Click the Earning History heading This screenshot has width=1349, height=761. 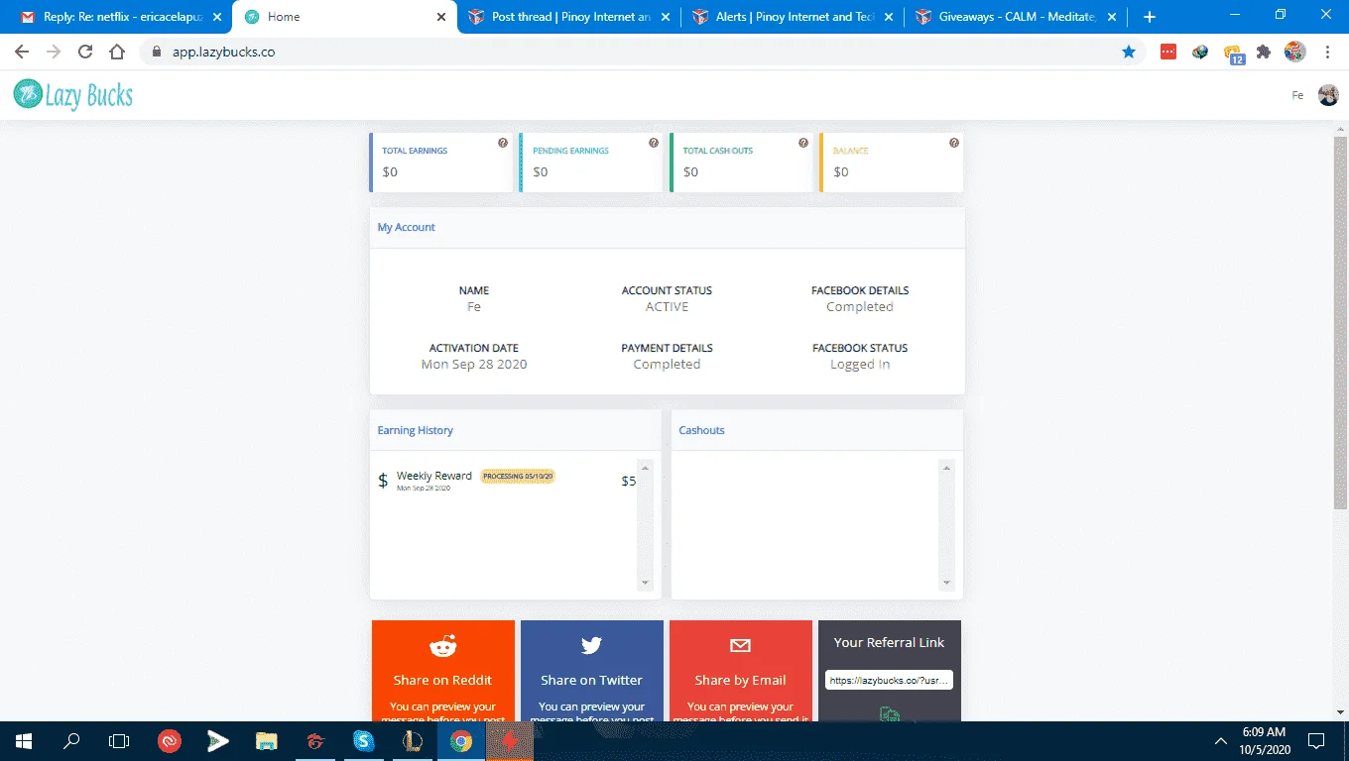point(415,430)
